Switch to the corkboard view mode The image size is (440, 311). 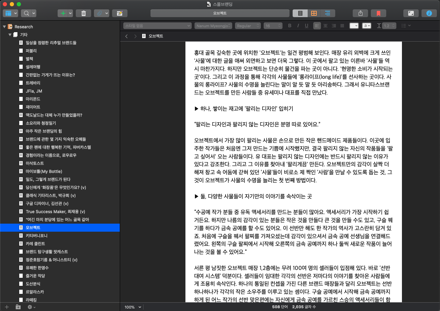pos(314,13)
